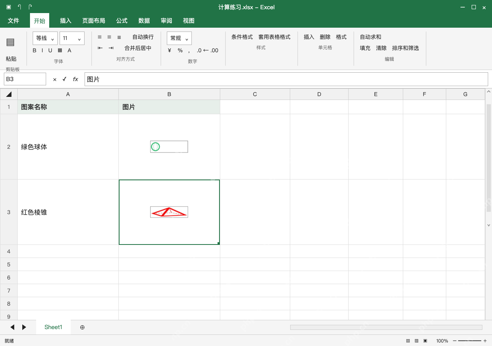
Task: Click the redo arrow in title bar
Action: (30, 7)
